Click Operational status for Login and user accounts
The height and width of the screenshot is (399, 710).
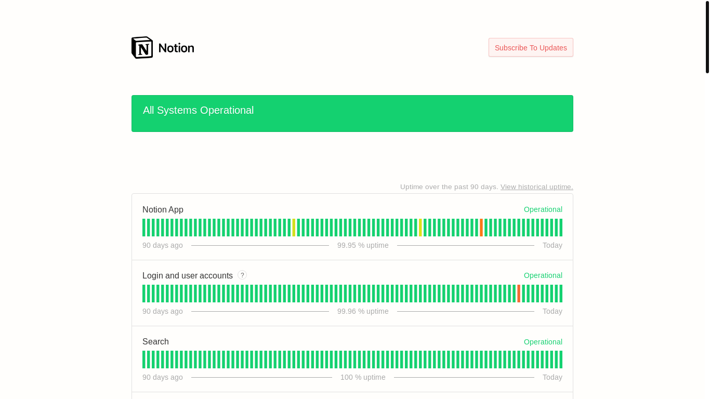click(543, 275)
